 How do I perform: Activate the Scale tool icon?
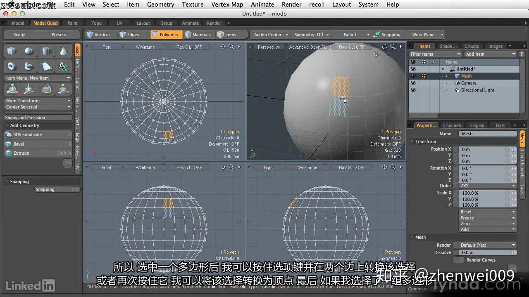[63, 89]
